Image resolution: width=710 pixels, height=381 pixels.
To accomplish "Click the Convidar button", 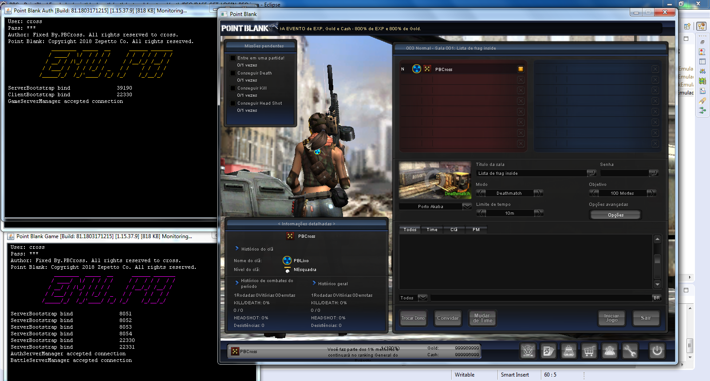I will click(x=448, y=318).
